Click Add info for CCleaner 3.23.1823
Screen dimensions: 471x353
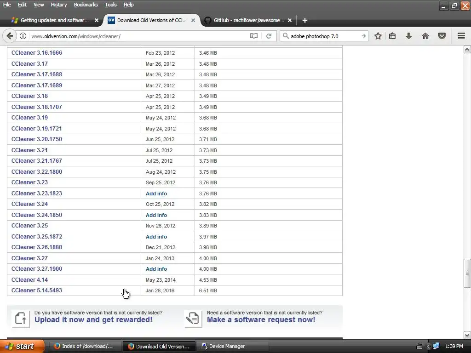point(156,194)
